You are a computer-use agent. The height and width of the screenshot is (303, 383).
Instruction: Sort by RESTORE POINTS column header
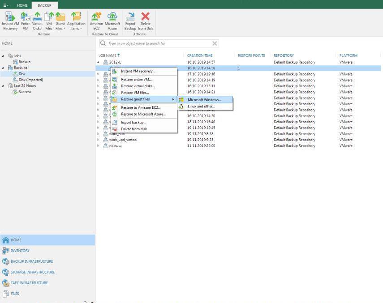click(251, 55)
